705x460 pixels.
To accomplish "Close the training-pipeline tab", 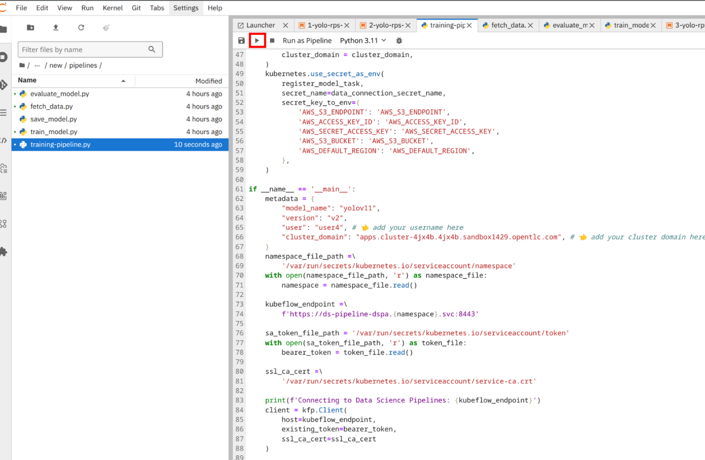I will click(469, 25).
